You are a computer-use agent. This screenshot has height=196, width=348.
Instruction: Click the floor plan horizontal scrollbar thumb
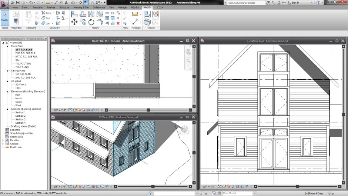(148, 110)
